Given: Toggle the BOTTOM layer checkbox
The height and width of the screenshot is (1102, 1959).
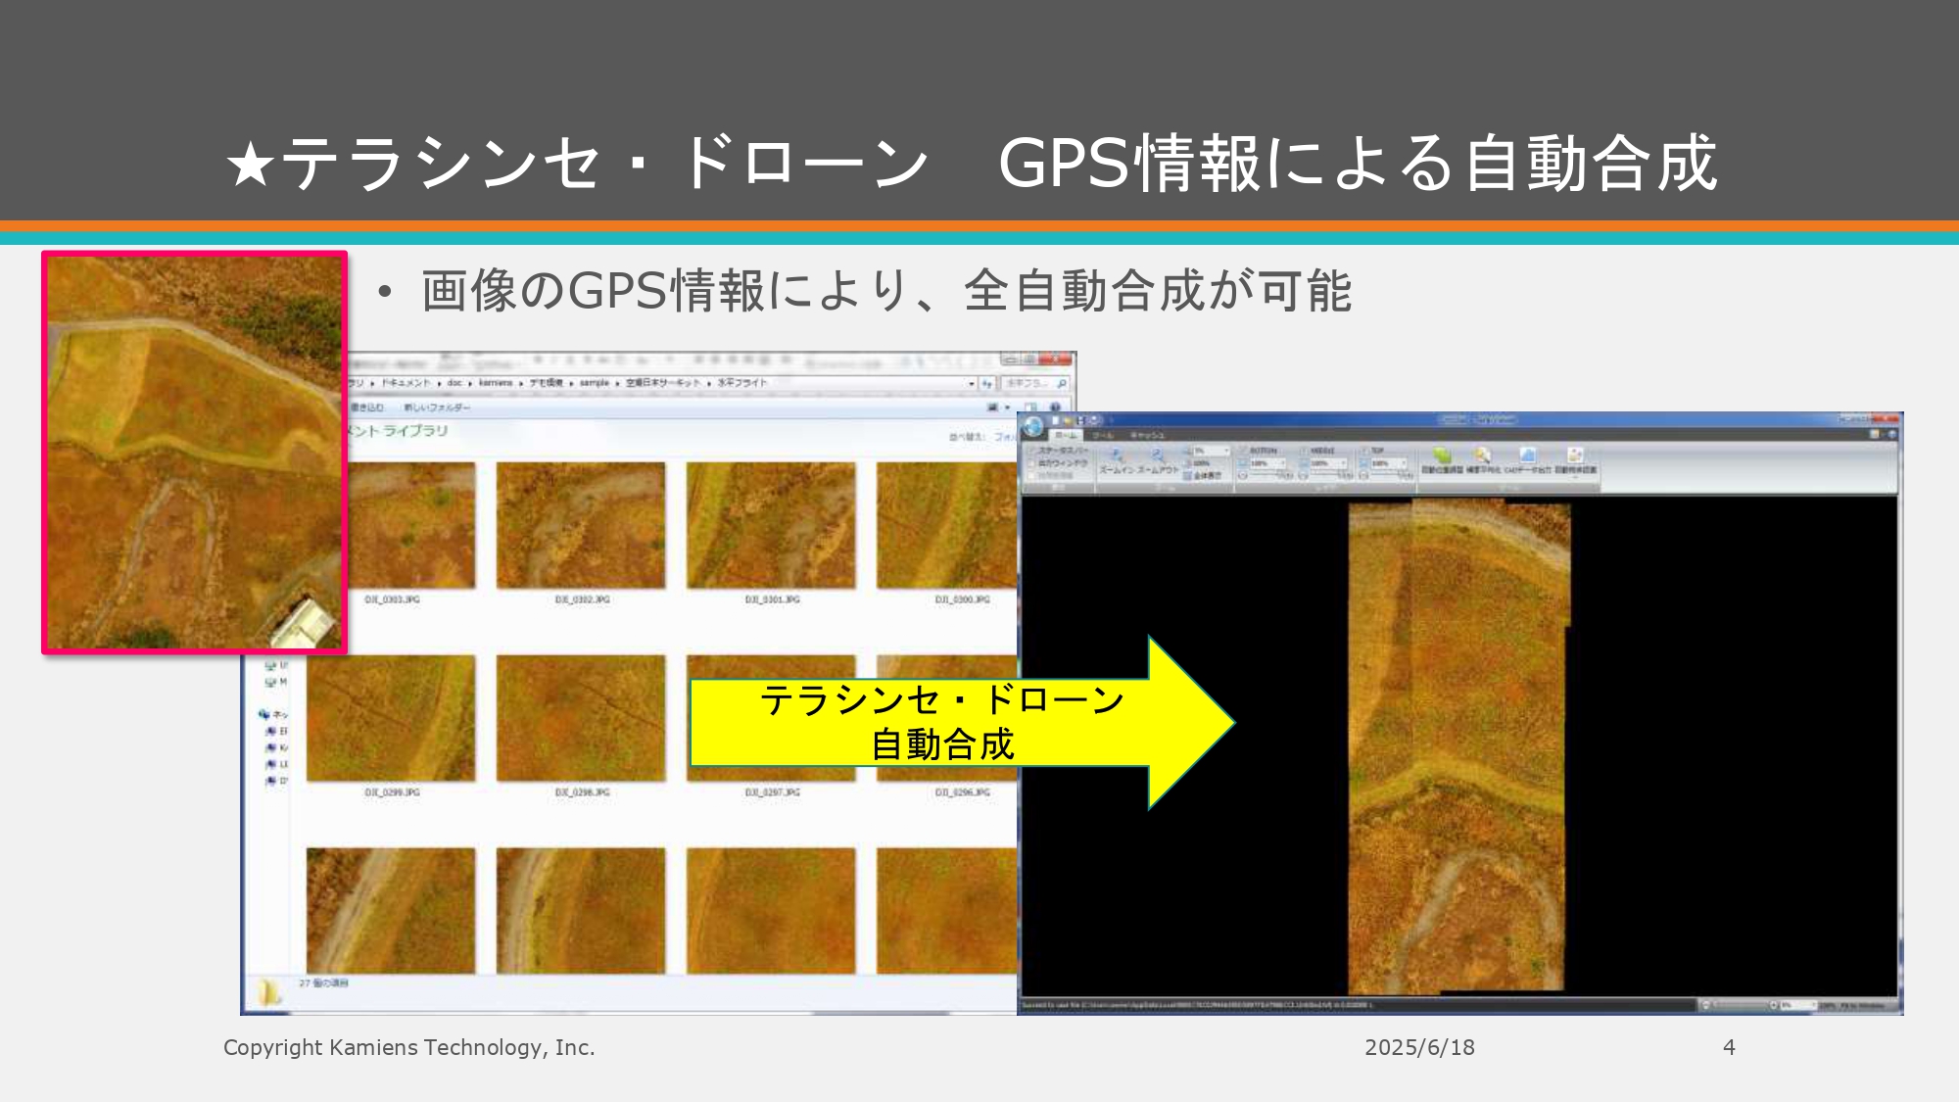Looking at the screenshot, I should 1243,451.
